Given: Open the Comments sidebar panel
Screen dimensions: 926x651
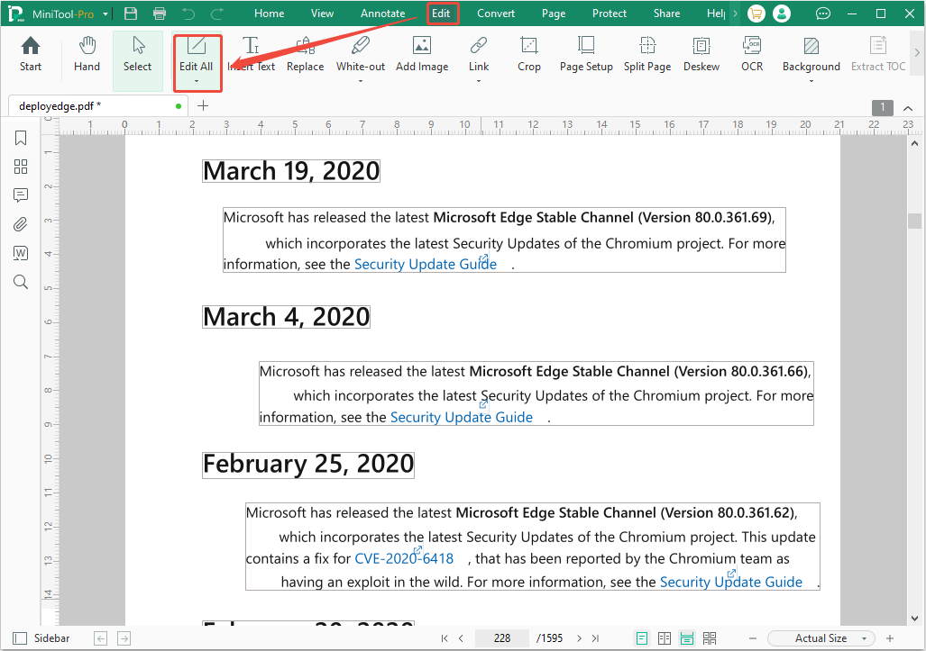Looking at the screenshot, I should point(21,195).
